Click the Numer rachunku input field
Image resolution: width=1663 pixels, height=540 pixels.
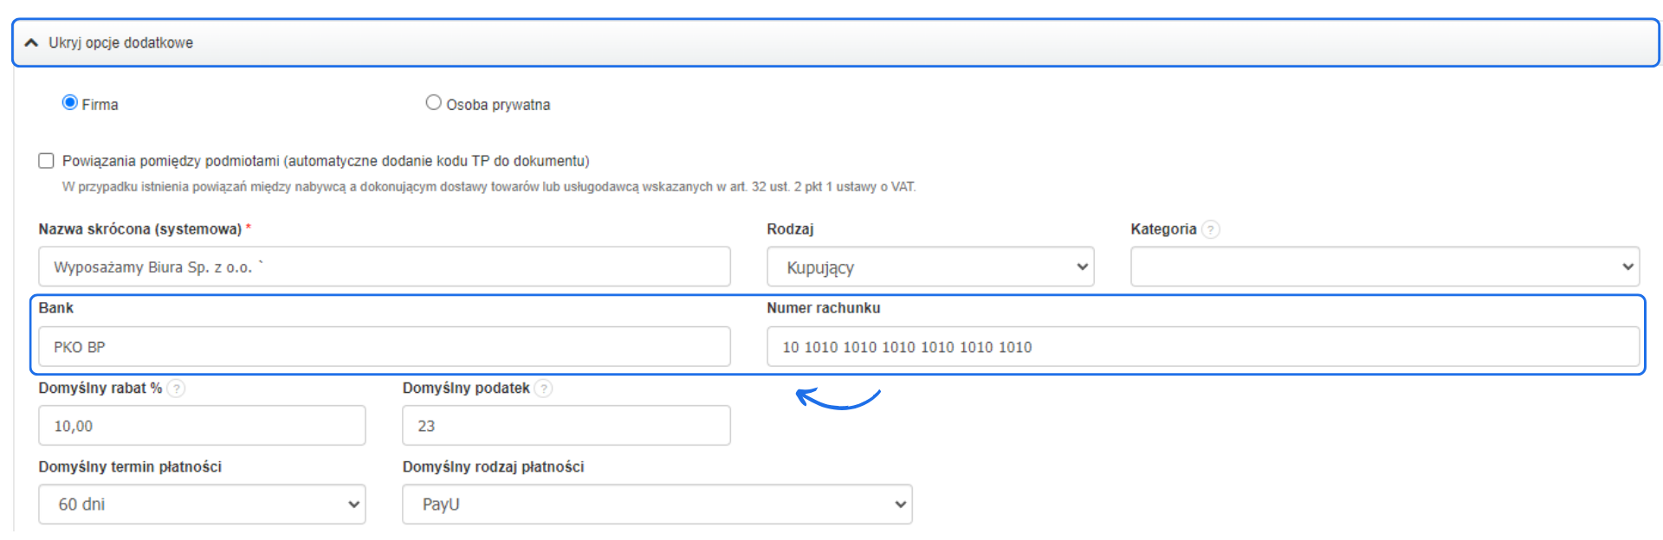pos(1202,347)
